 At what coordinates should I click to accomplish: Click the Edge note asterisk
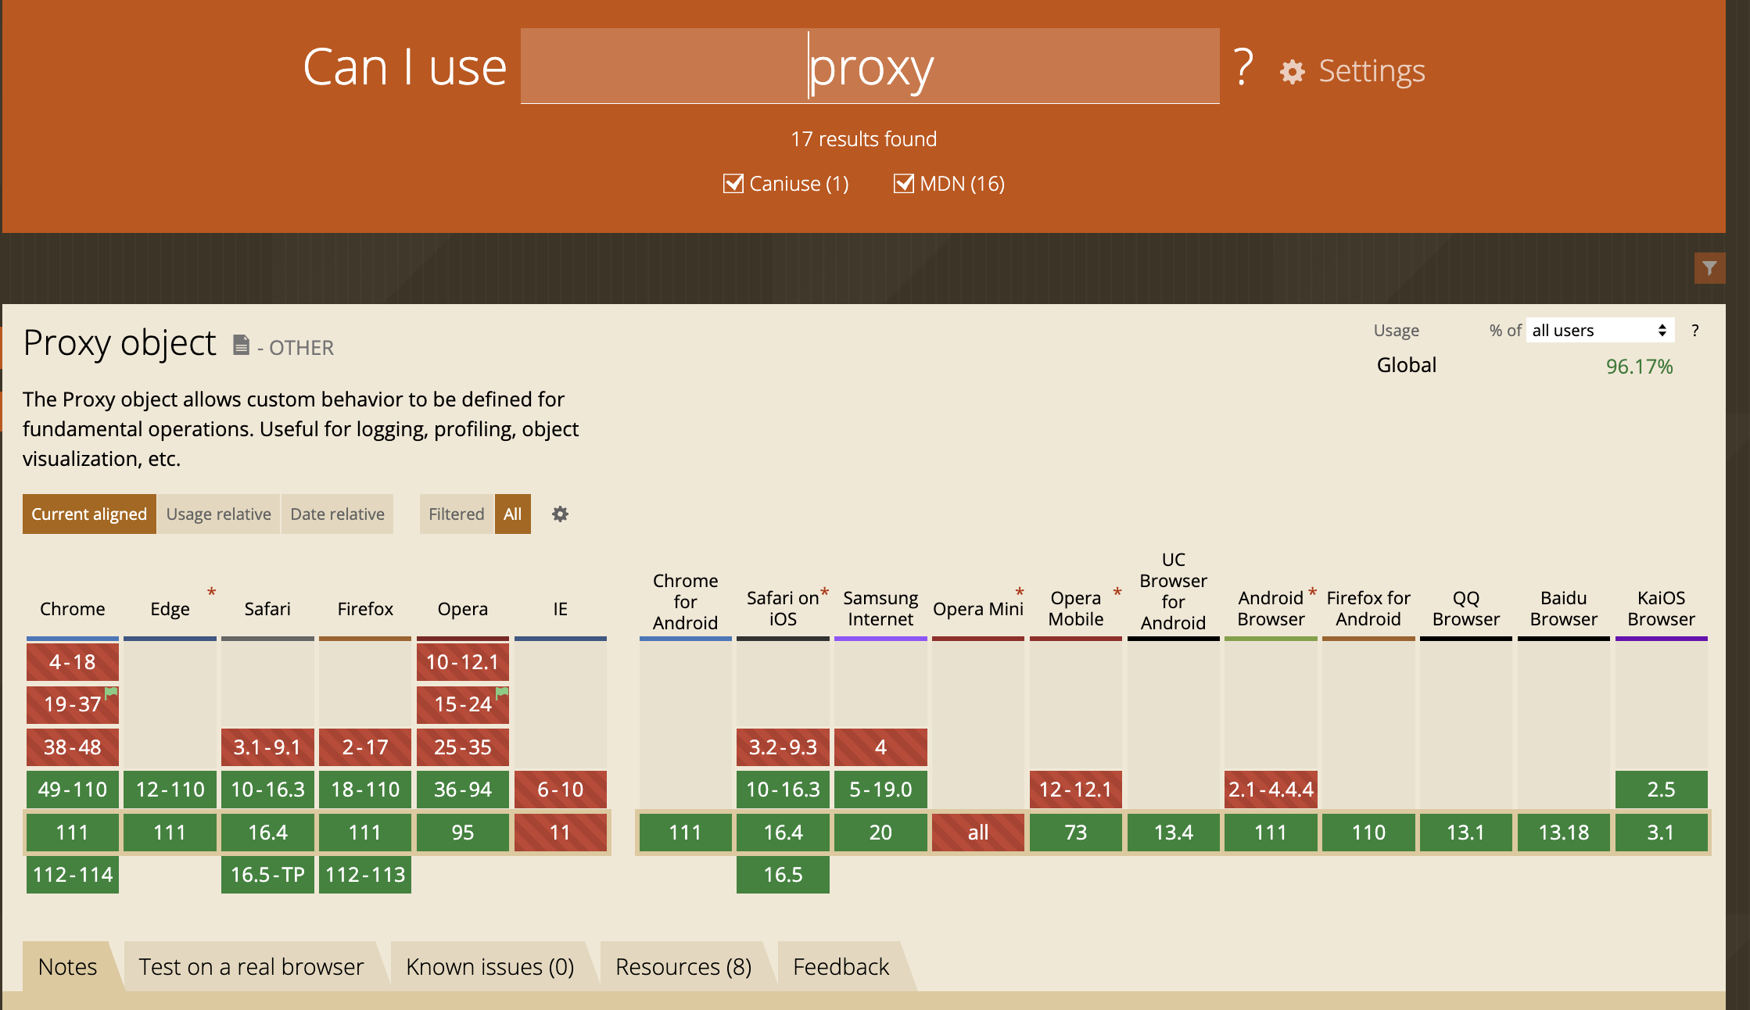pos(211,593)
